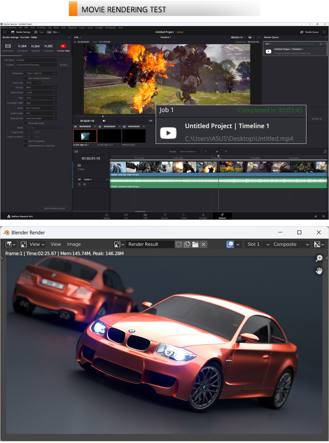Open the Fusion menu in DaVinci Resolve menu bar

[82, 28]
